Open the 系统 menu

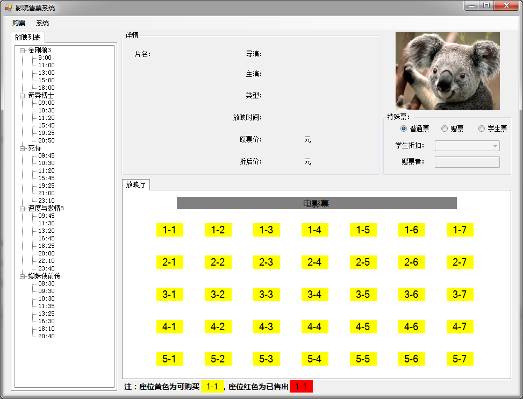(42, 23)
